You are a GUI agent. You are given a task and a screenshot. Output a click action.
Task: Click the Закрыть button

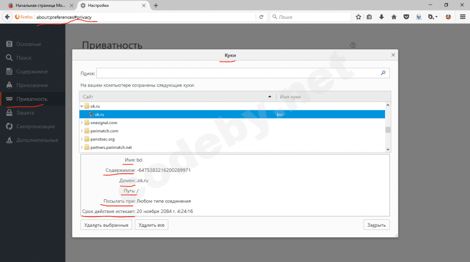click(x=376, y=225)
